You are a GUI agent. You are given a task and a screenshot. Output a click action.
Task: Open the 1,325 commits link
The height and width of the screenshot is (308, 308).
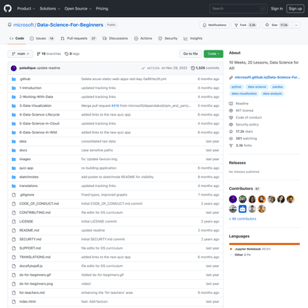click(205, 68)
